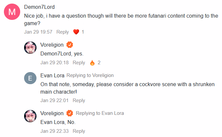
Task: Click Voreligion's avatar on the 22:33 comment
Action: tap(30, 116)
